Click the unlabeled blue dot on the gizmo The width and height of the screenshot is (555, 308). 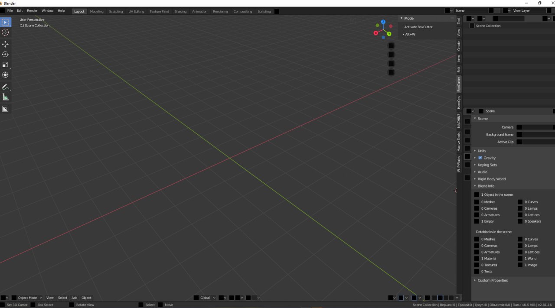[x=383, y=37]
